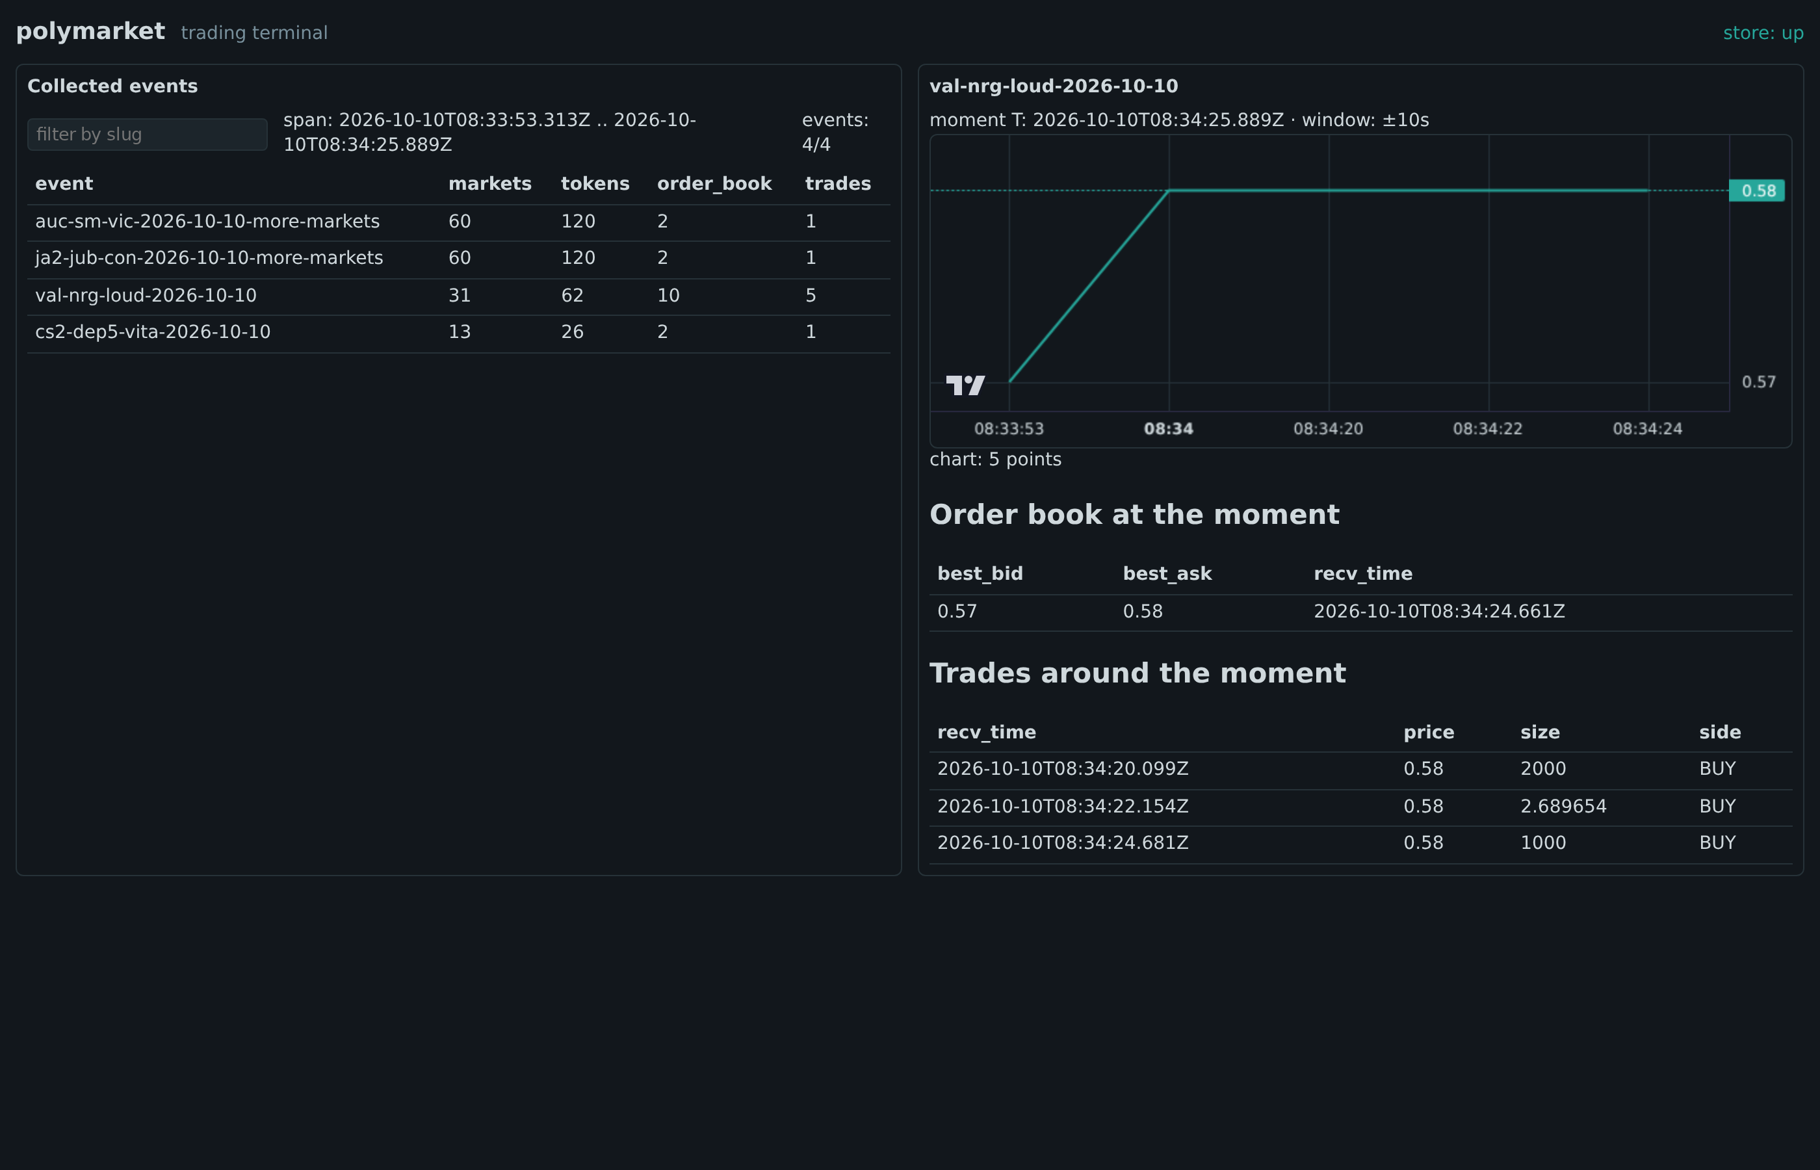This screenshot has width=1820, height=1170.
Task: Click the best_bid column header
Action: (980, 573)
